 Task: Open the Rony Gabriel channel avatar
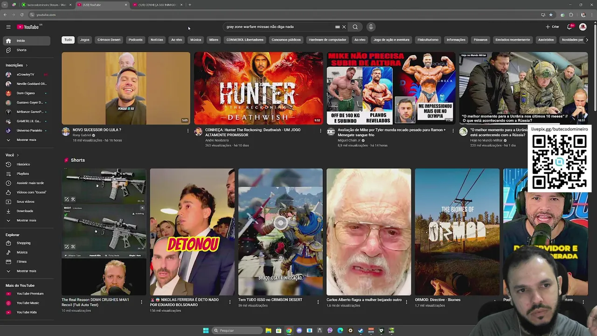click(66, 132)
